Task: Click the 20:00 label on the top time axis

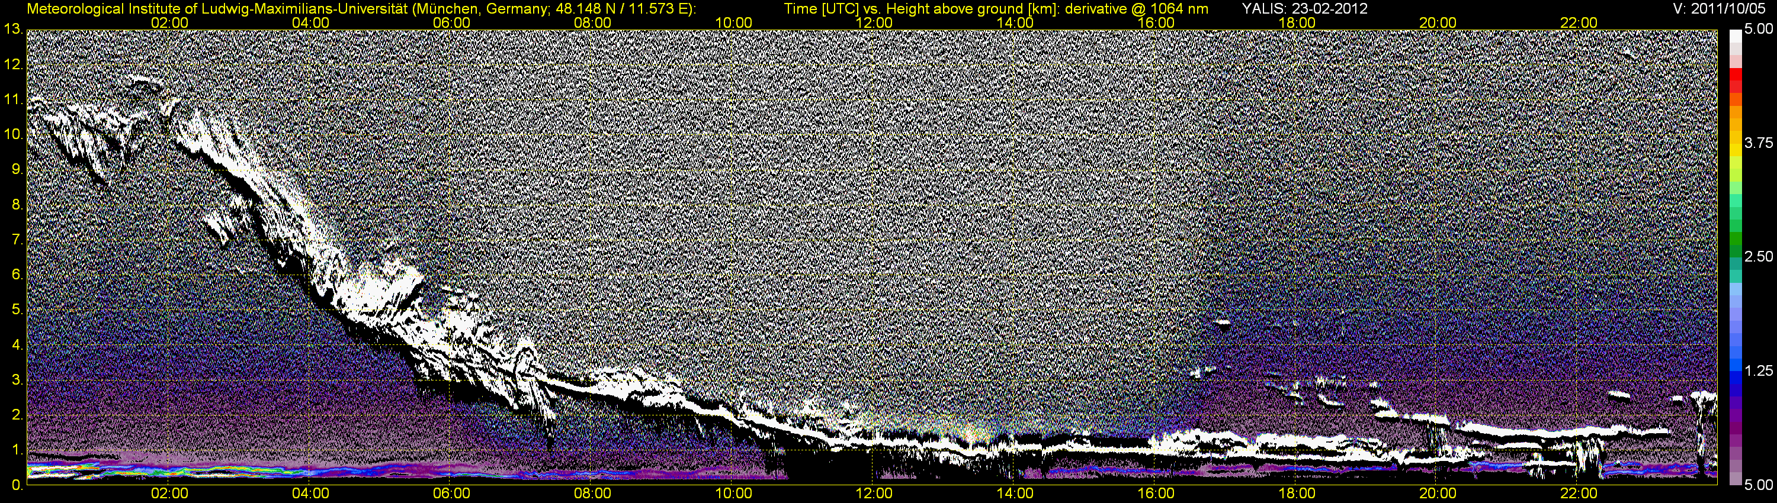Action: (1438, 22)
